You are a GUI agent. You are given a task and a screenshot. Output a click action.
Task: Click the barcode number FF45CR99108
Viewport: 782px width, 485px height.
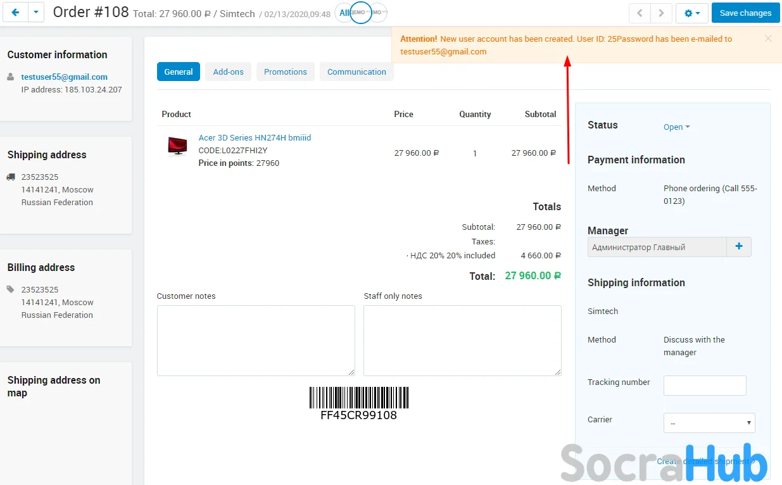359,415
